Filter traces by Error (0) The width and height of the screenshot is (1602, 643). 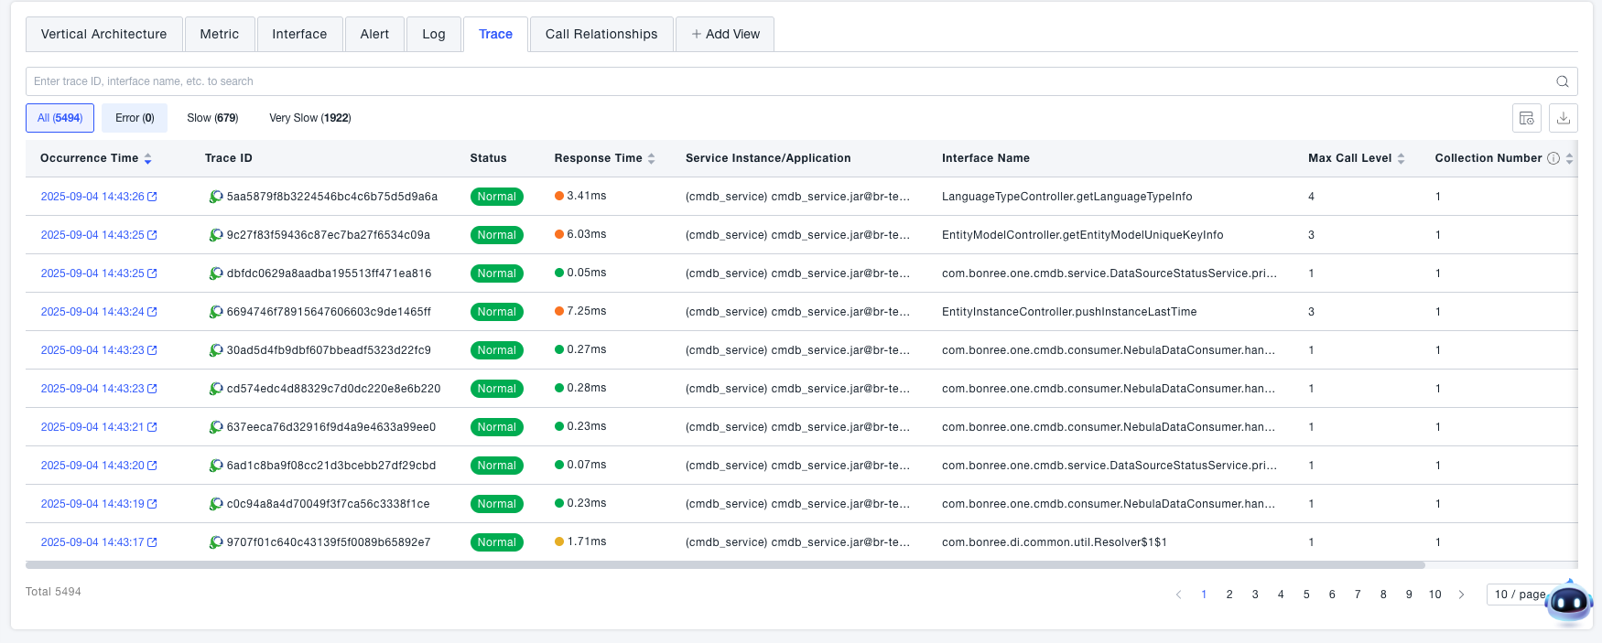click(135, 118)
